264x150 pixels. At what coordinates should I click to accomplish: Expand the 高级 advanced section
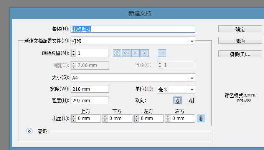[29, 131]
